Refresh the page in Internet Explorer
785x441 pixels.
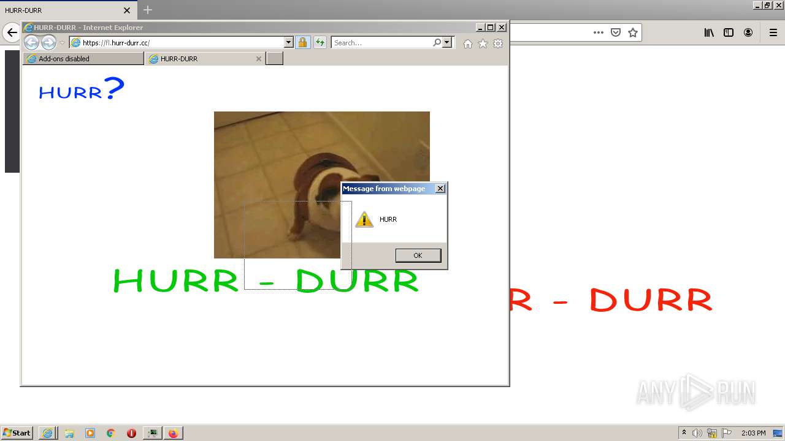coord(320,43)
